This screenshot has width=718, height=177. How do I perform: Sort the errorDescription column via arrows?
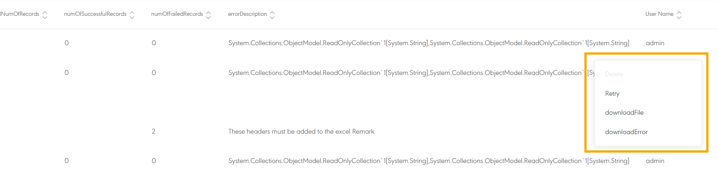click(272, 15)
